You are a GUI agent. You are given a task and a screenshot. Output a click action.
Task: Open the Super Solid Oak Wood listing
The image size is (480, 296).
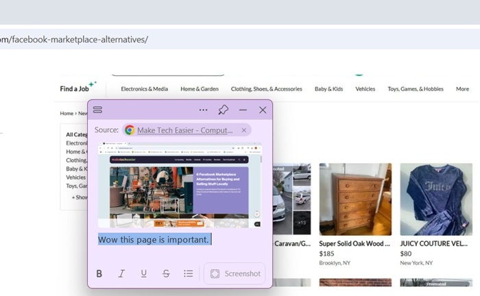[355, 243]
